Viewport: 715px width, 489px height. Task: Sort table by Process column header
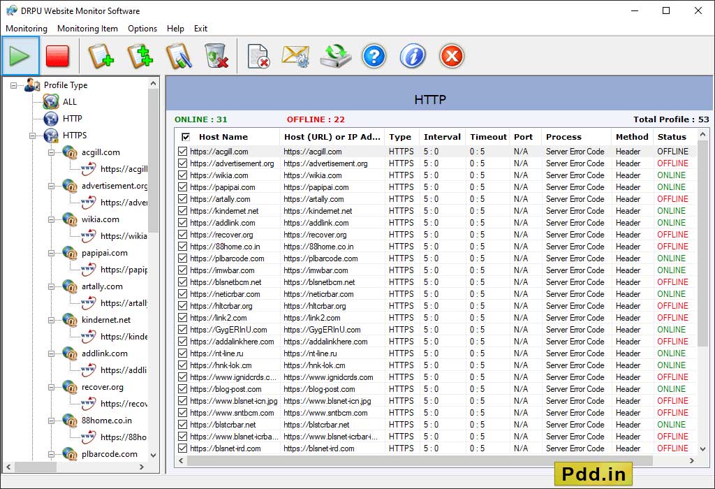point(576,137)
